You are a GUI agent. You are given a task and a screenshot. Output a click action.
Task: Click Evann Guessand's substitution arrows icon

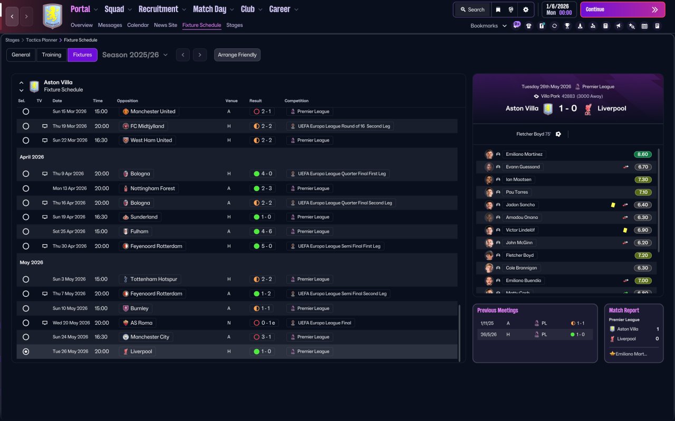[x=625, y=167]
